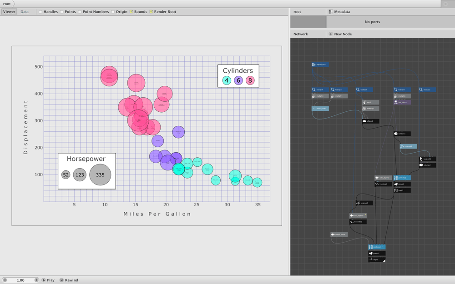Select the lookup2 node in the network
Viewport: 455px width, 284px height.
(402, 90)
